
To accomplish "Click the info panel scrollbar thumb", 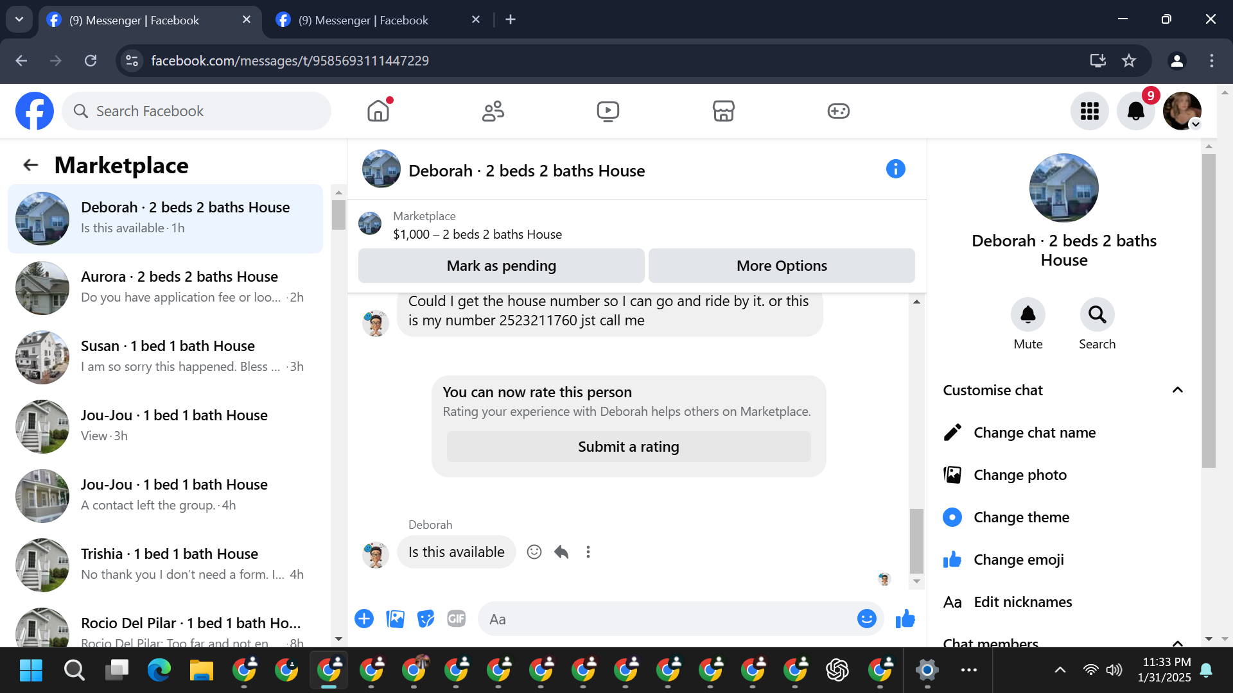I will coord(1209,311).
